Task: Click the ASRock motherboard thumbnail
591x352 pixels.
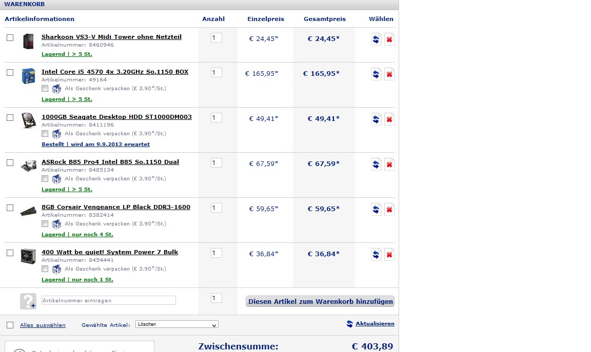Action: [x=28, y=165]
